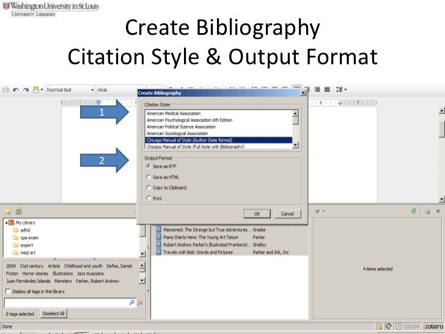Click the shield icon in status bar
The width and height of the screenshot is (445, 334).
point(389,326)
